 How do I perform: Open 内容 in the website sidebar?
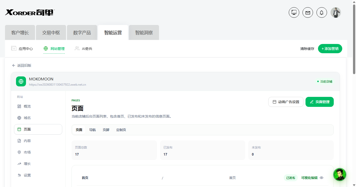point(38,141)
